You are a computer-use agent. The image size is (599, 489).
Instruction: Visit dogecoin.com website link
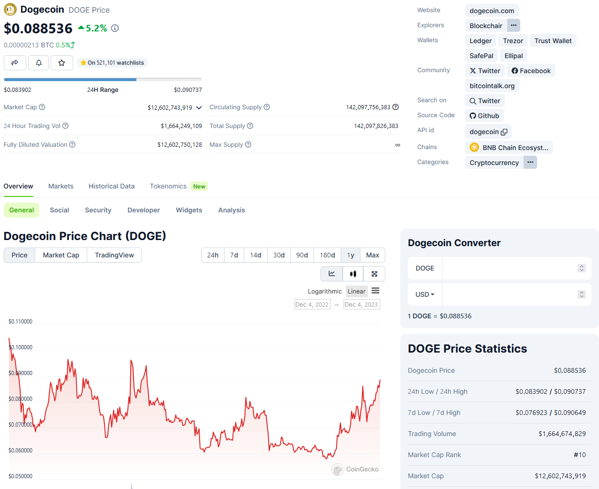492,11
